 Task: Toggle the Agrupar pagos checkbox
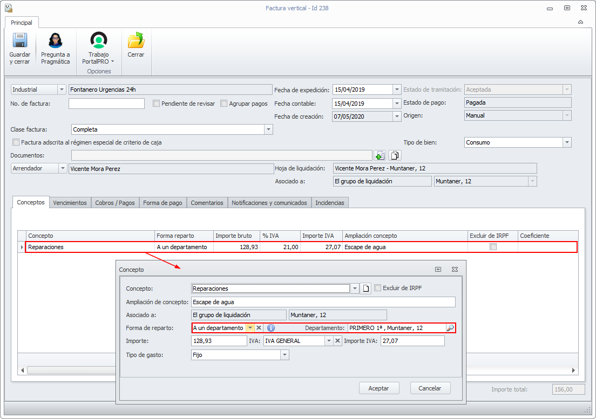(x=224, y=103)
